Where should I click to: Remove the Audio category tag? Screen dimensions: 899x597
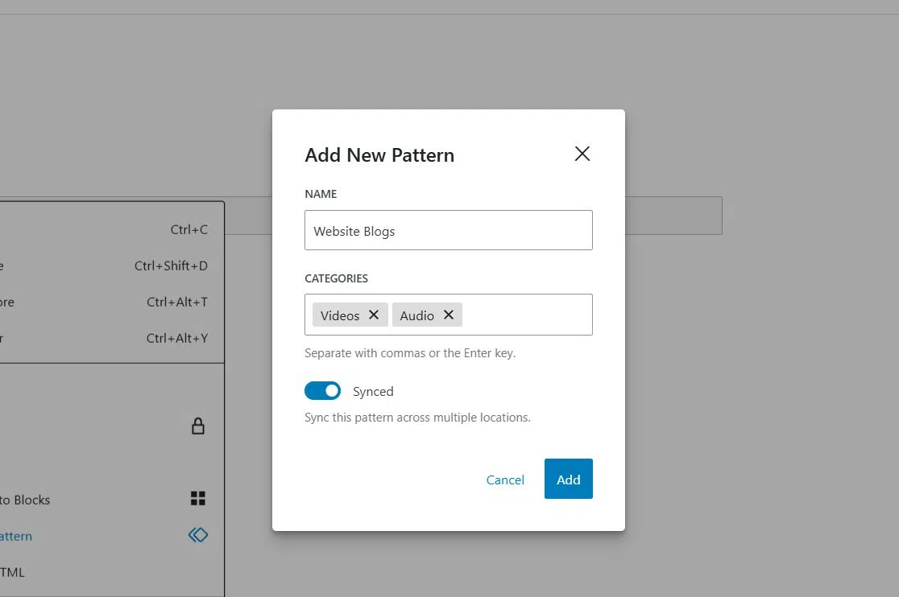[449, 315]
